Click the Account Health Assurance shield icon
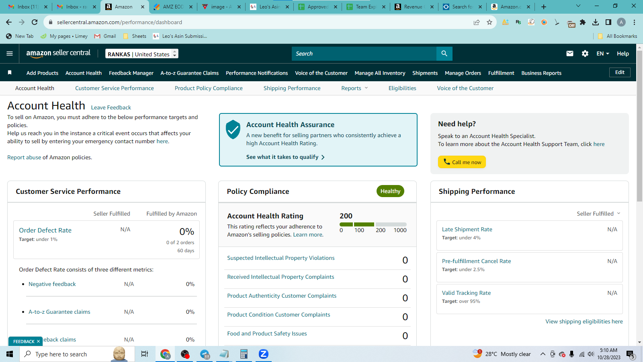 pyautogui.click(x=233, y=130)
